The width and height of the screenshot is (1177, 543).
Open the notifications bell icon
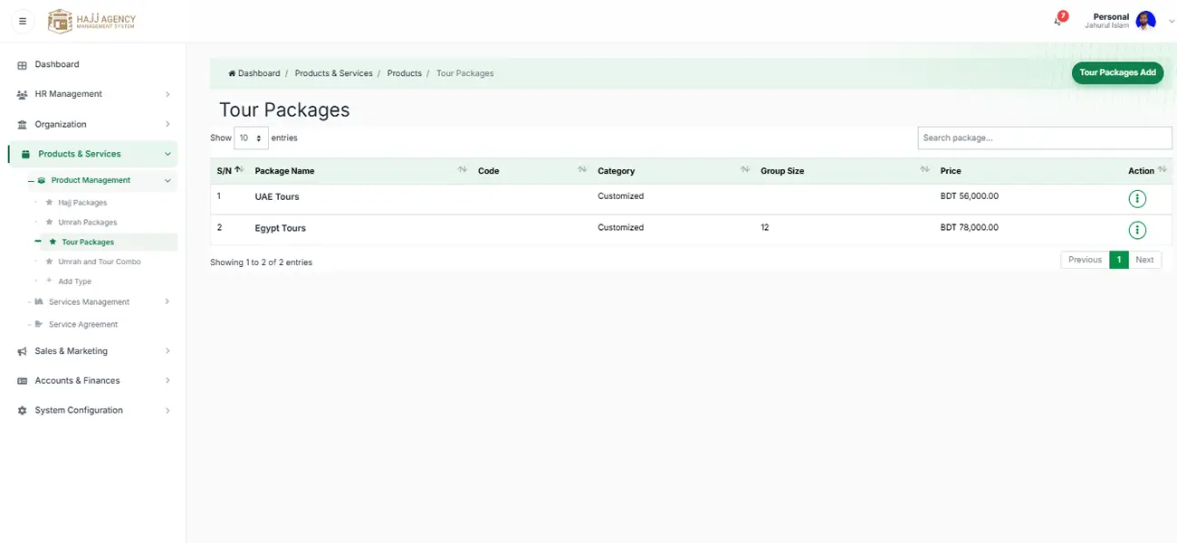click(x=1058, y=20)
